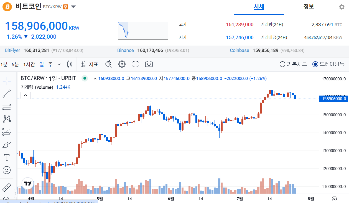Open the indicators 지표 menu

tap(89, 64)
